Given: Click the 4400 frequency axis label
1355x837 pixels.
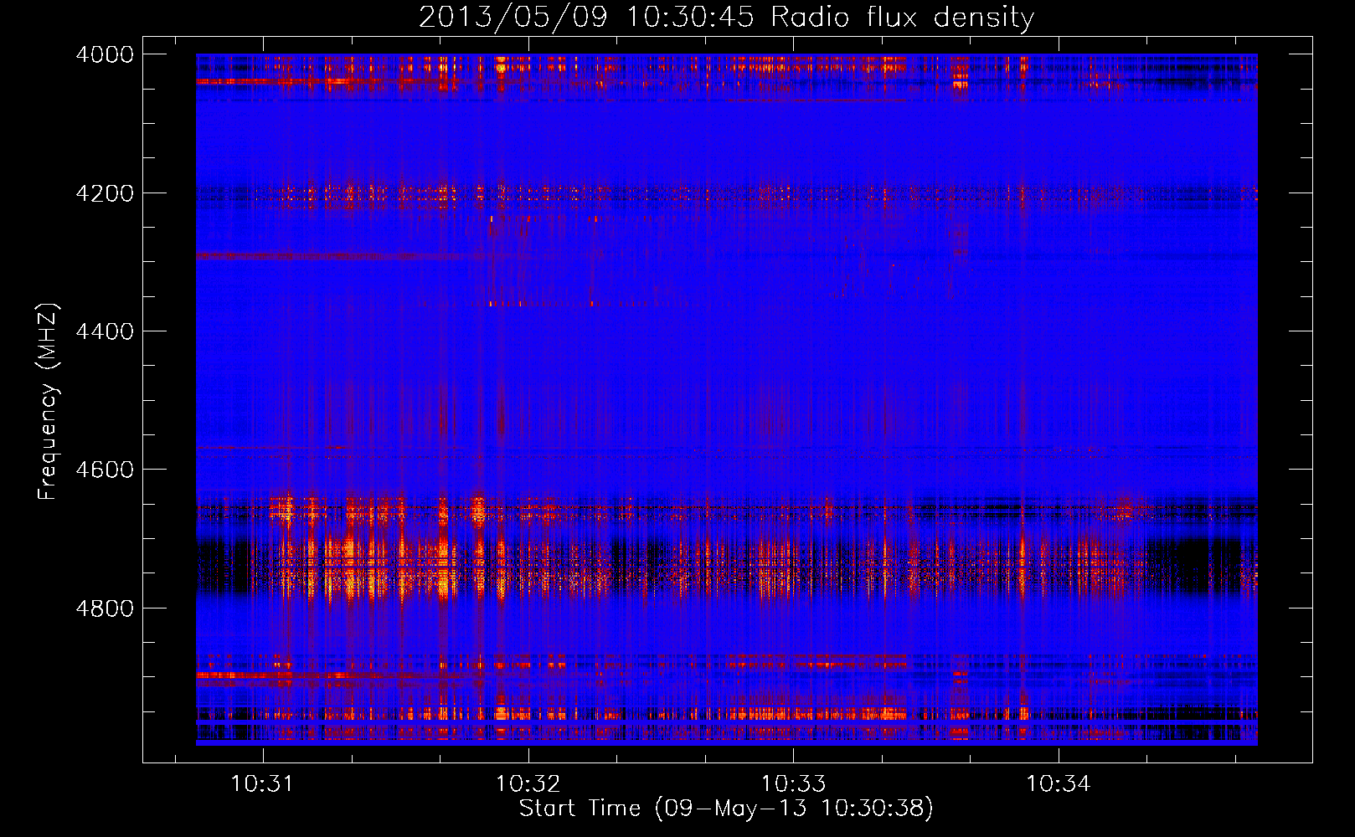Looking at the screenshot, I should [105, 331].
